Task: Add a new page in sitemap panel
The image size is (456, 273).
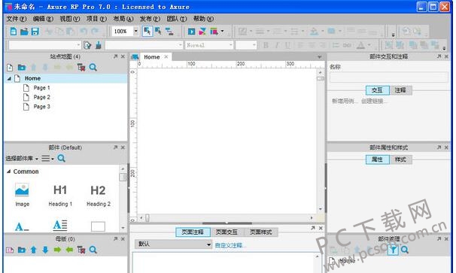Action: point(10,68)
